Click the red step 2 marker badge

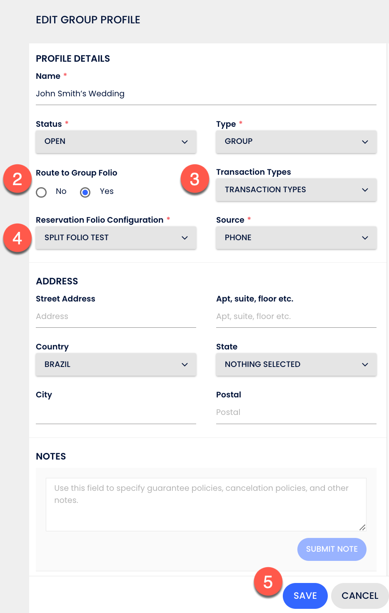(17, 179)
